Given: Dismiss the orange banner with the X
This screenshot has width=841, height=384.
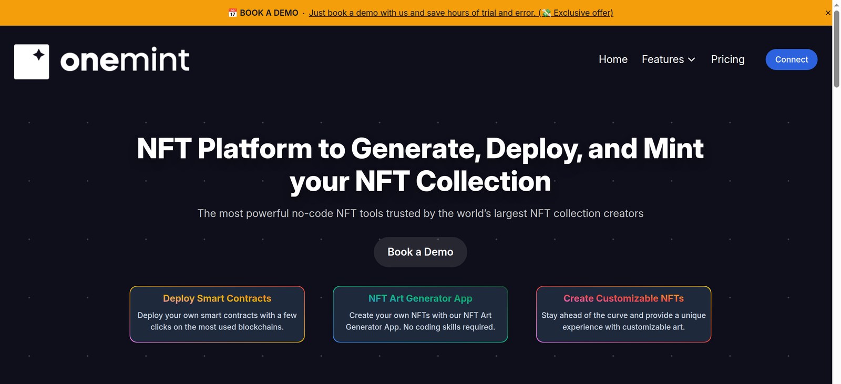Looking at the screenshot, I should point(828,13).
